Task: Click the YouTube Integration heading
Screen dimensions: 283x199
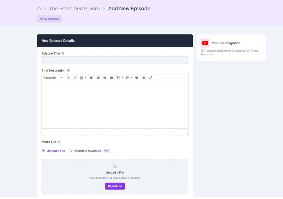Action: 226,43
